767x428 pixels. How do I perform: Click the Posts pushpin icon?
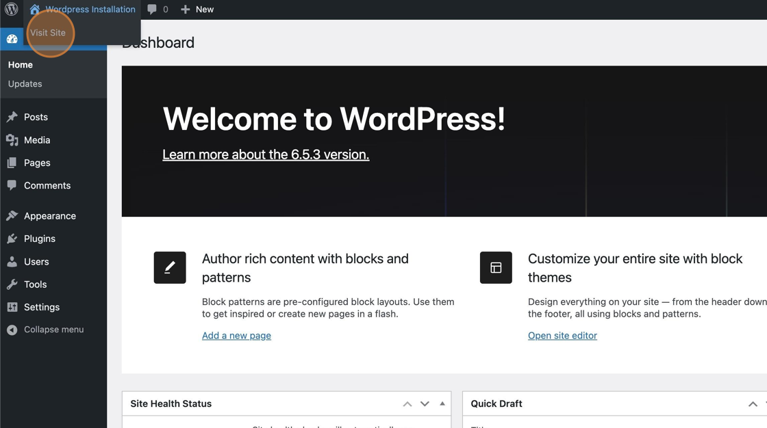point(12,117)
